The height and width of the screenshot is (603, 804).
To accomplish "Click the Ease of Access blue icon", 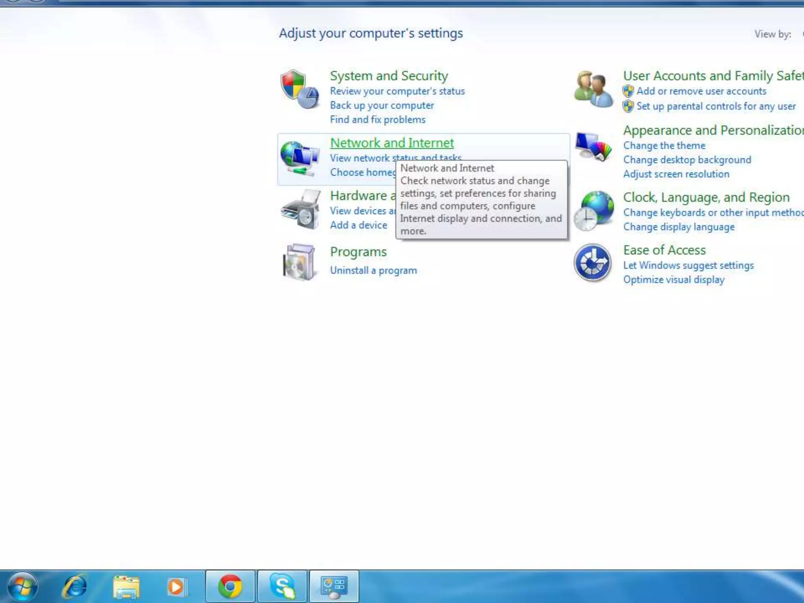I will click(592, 263).
